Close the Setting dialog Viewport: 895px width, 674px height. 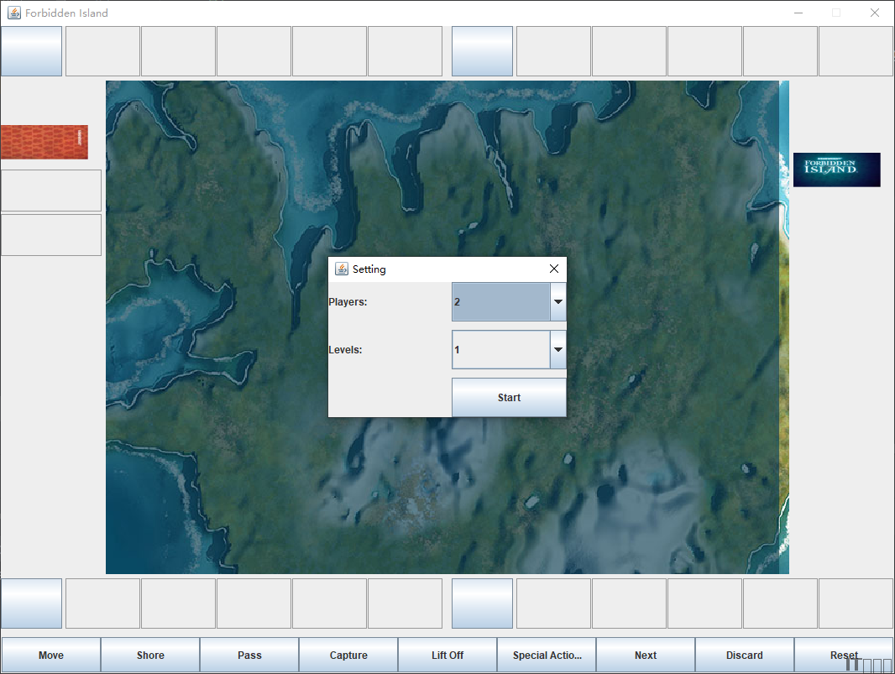pos(553,269)
